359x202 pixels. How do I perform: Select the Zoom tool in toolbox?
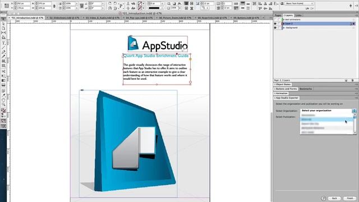pos(3,104)
